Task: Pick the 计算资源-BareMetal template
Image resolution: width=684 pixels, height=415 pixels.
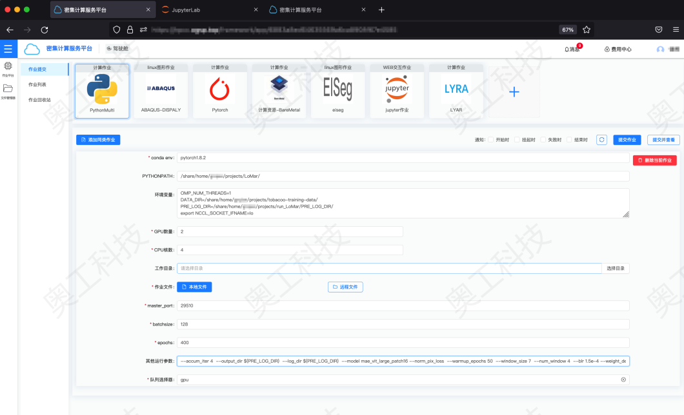Action: coord(279,91)
